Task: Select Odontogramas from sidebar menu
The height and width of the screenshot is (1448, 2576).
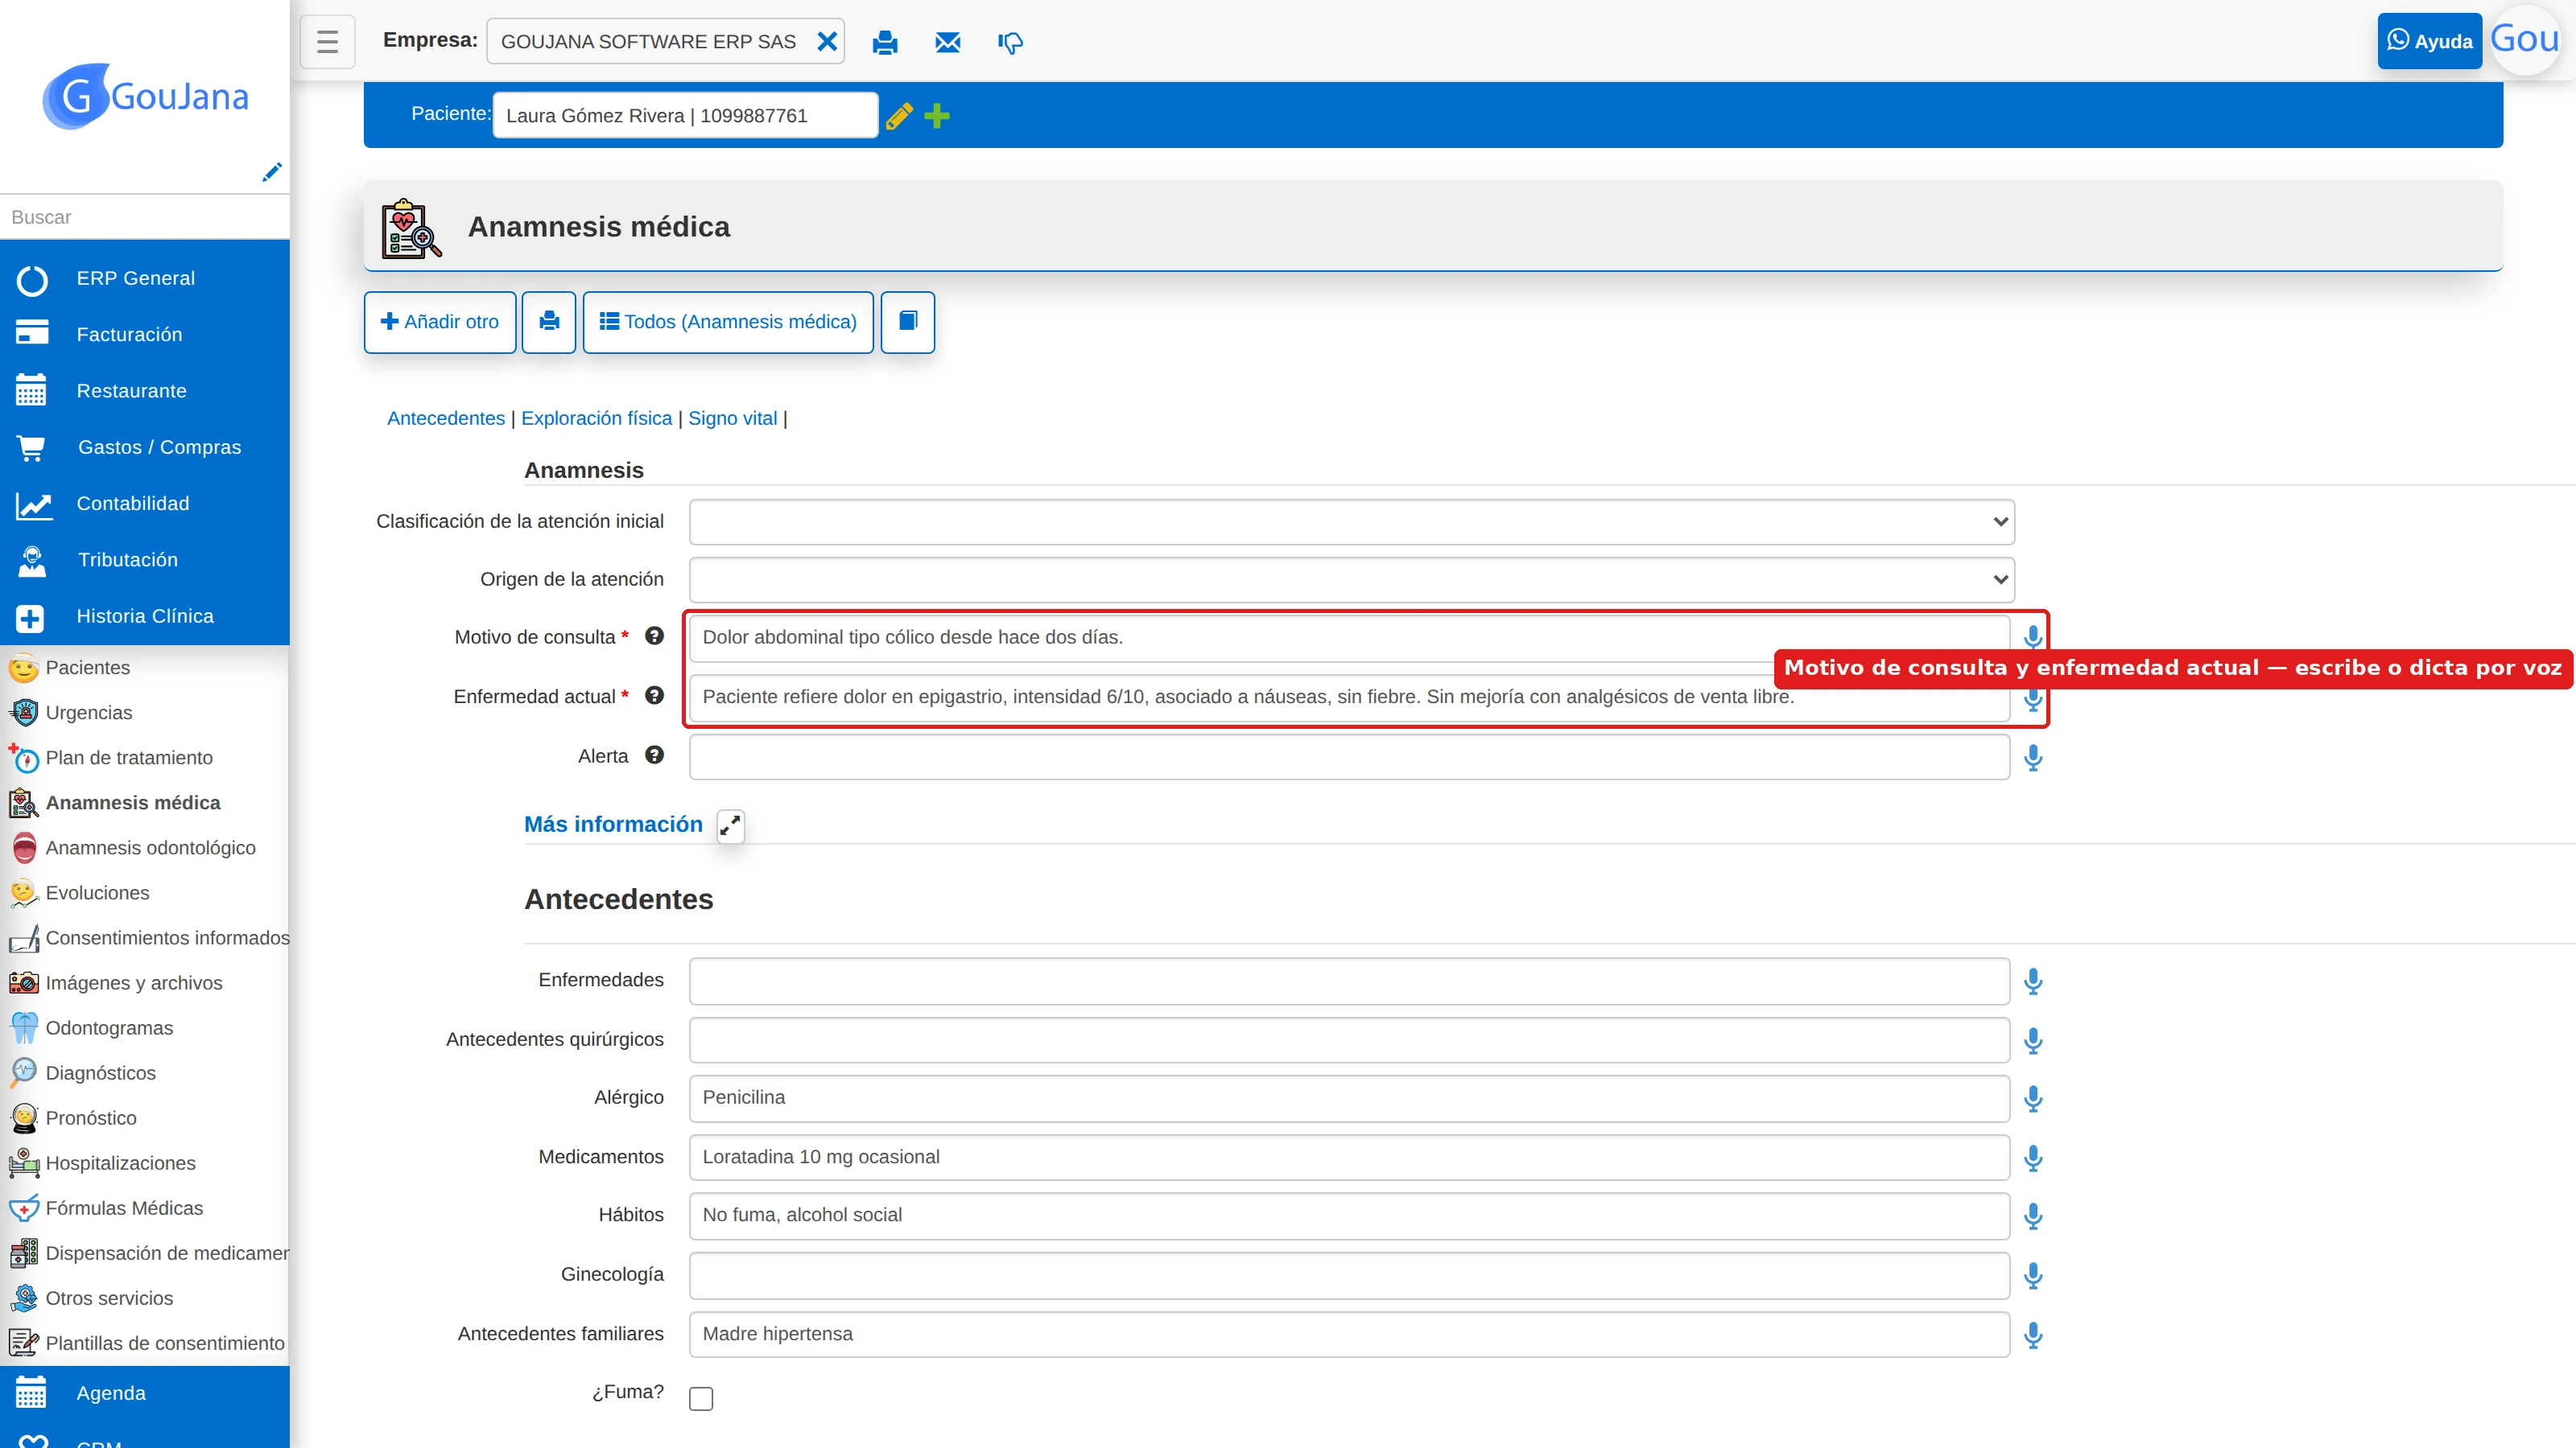Action: click(109, 1027)
